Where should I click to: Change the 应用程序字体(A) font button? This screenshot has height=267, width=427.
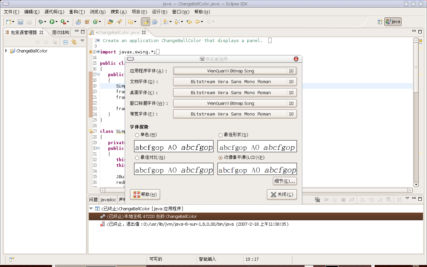[235, 71]
